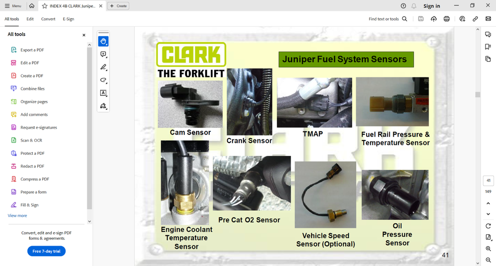Click the View more link

[x=17, y=216]
